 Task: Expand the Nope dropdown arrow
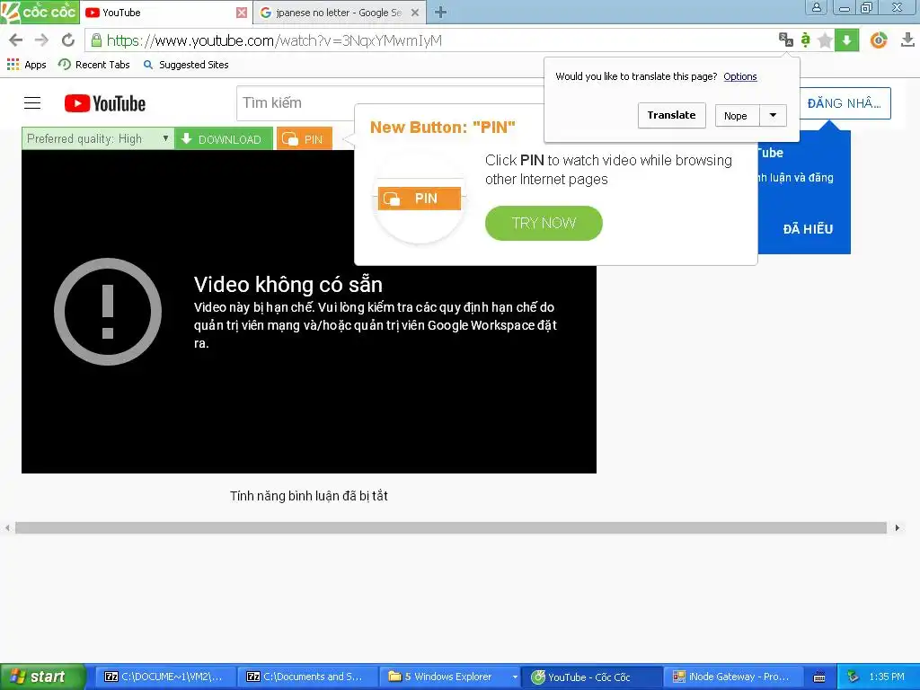click(774, 116)
